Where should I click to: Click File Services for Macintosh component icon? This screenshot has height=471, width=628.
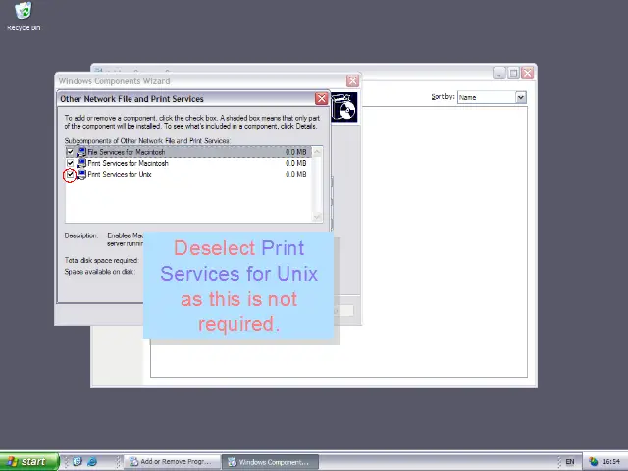(81, 152)
